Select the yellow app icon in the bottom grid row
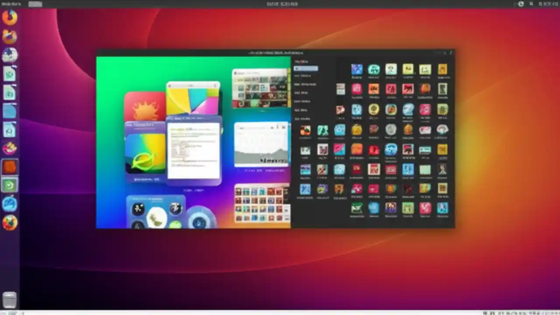This screenshot has width=560, height=315. point(408,208)
